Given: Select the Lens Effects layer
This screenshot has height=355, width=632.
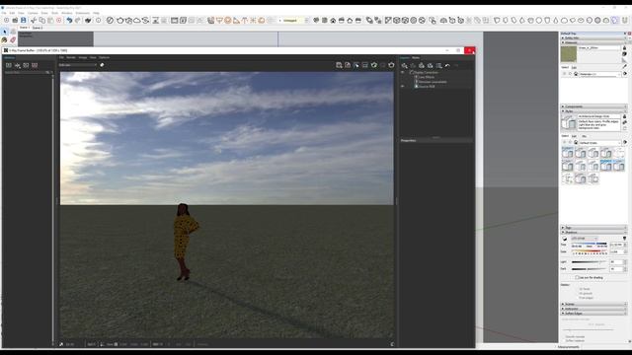Looking at the screenshot, I should pos(427,77).
